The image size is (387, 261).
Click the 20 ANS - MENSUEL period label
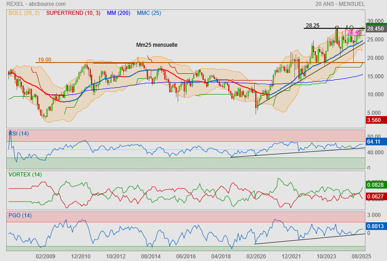[x=340, y=4]
